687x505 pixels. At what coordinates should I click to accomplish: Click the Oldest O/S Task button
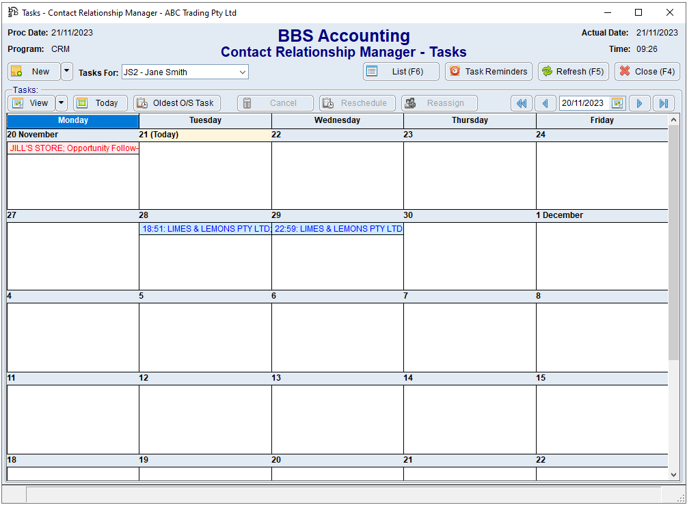(176, 103)
